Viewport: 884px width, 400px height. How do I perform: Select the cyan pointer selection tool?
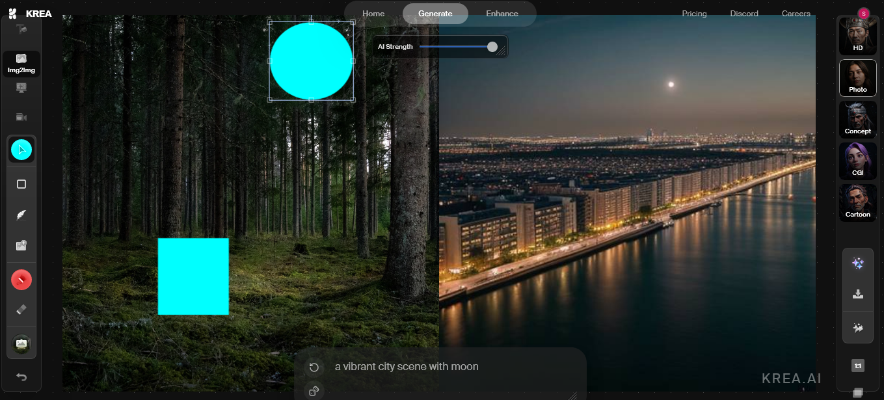(x=21, y=150)
